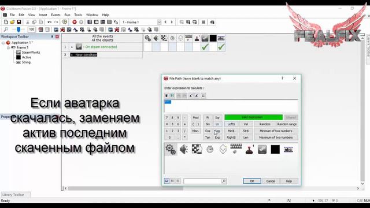
Task: Click Sound speaker icon in event editor header
Action: click(156, 38)
